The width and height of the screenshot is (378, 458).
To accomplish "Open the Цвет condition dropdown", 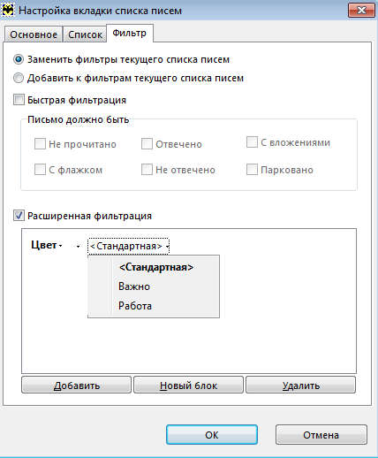I will pos(47,245).
